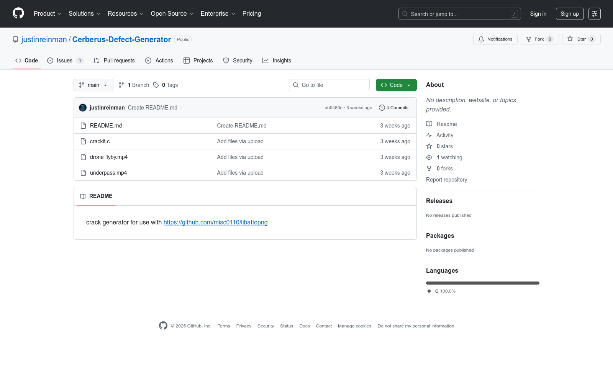Open the Releases section heading
Image resolution: width=613 pixels, height=383 pixels.
[439, 201]
